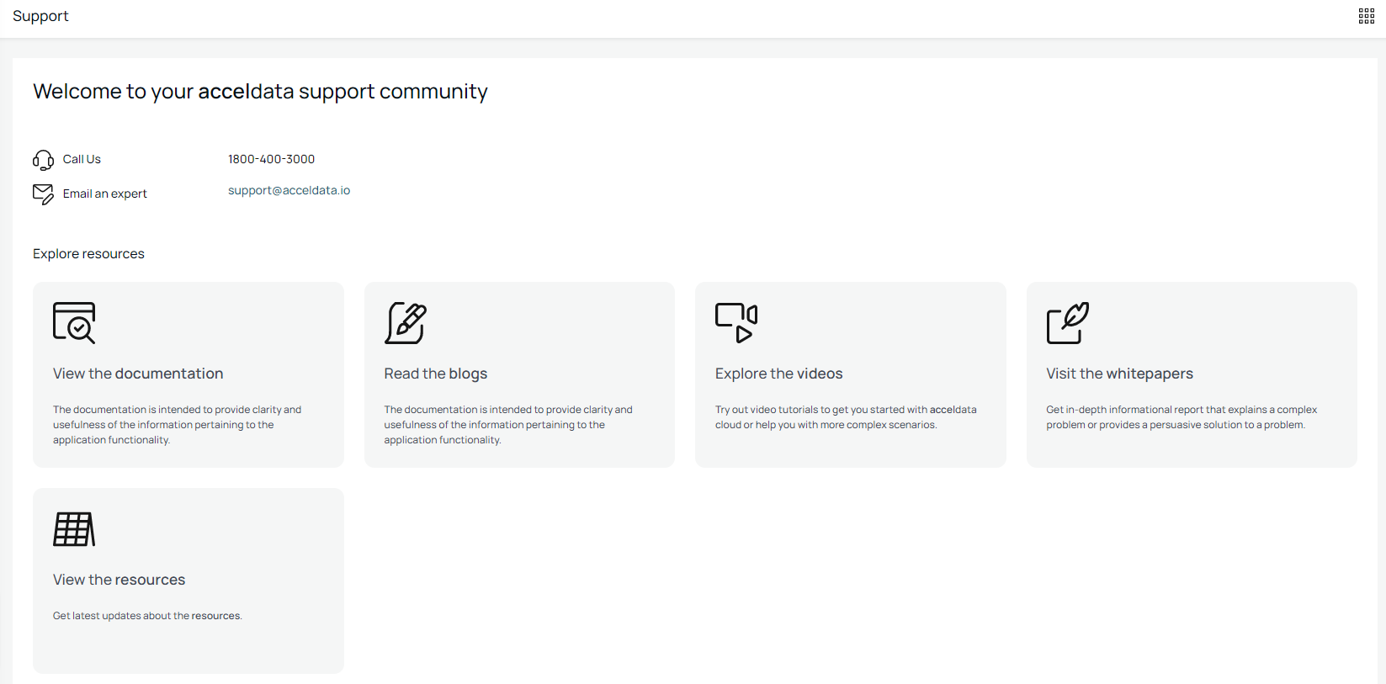Click the Call Us label
Image resolution: width=1386 pixels, height=684 pixels.
click(82, 159)
